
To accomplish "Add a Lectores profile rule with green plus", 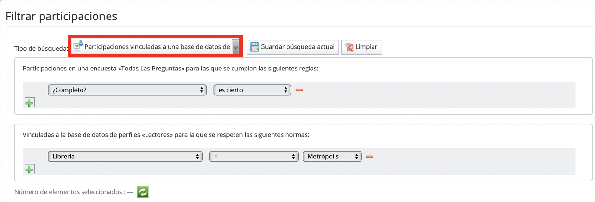I will [30, 170].
